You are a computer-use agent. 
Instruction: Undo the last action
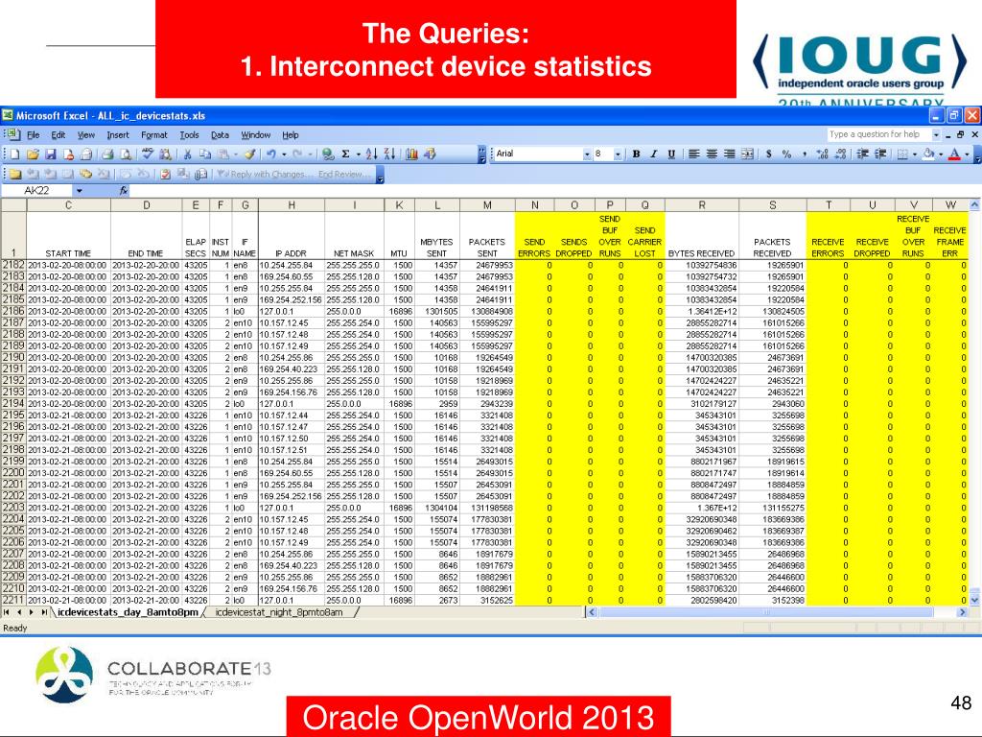click(x=270, y=155)
